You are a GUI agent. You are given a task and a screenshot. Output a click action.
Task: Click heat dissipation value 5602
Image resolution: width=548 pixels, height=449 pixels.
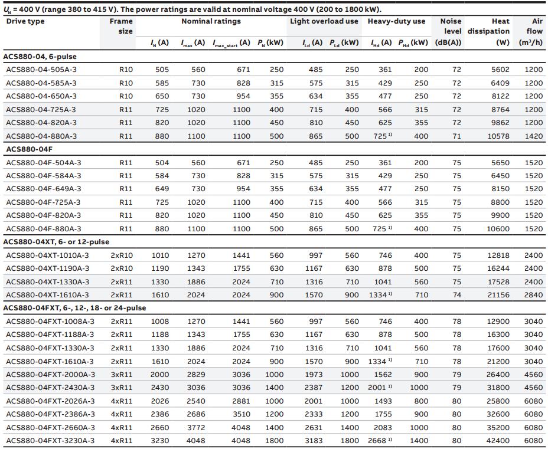click(500, 70)
